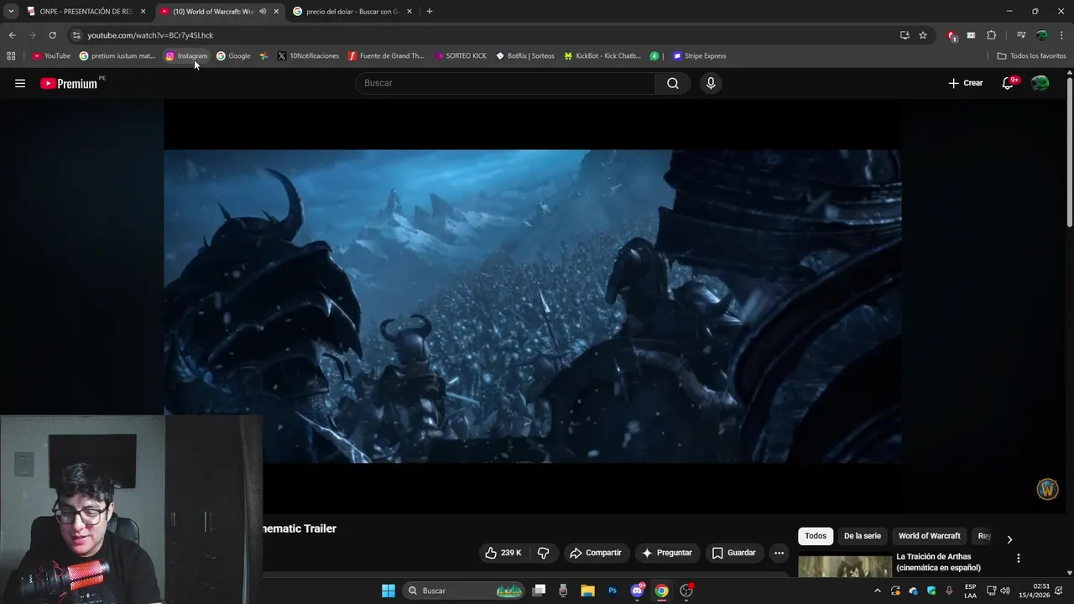Close the ONPE presentation tab

point(143,12)
